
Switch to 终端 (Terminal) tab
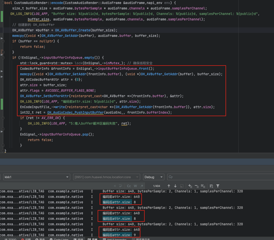click(x=78, y=239)
